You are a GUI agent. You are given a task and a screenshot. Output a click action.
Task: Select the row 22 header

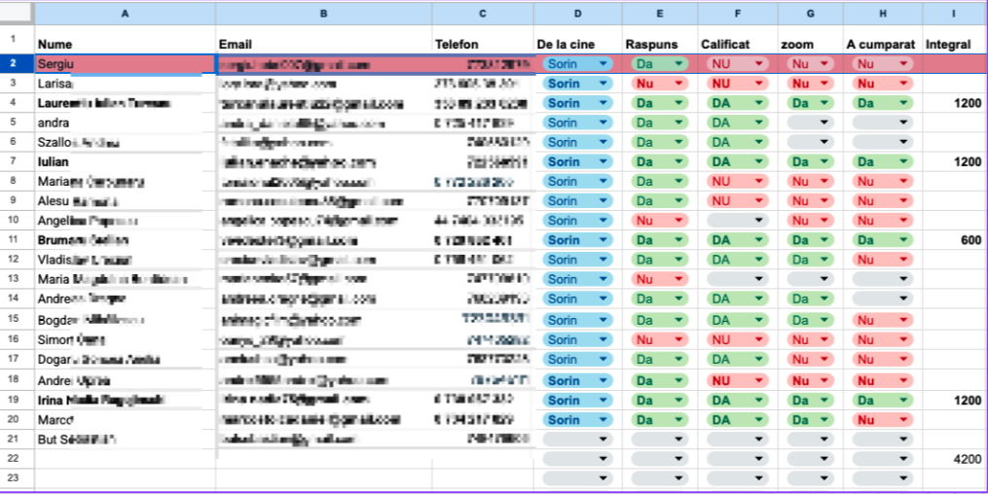point(14,458)
